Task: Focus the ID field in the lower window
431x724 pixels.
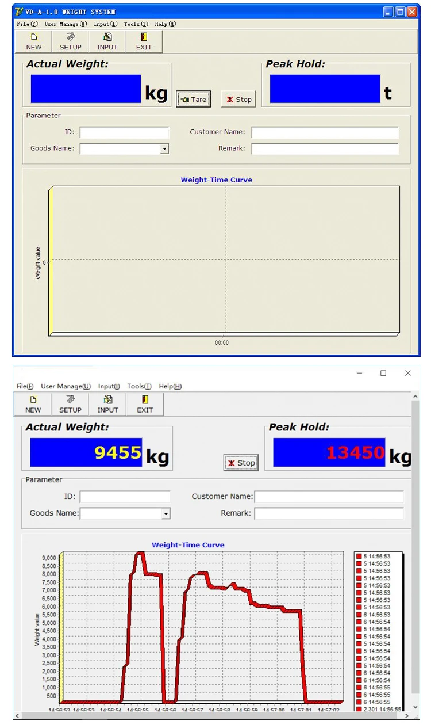Action: tap(125, 497)
